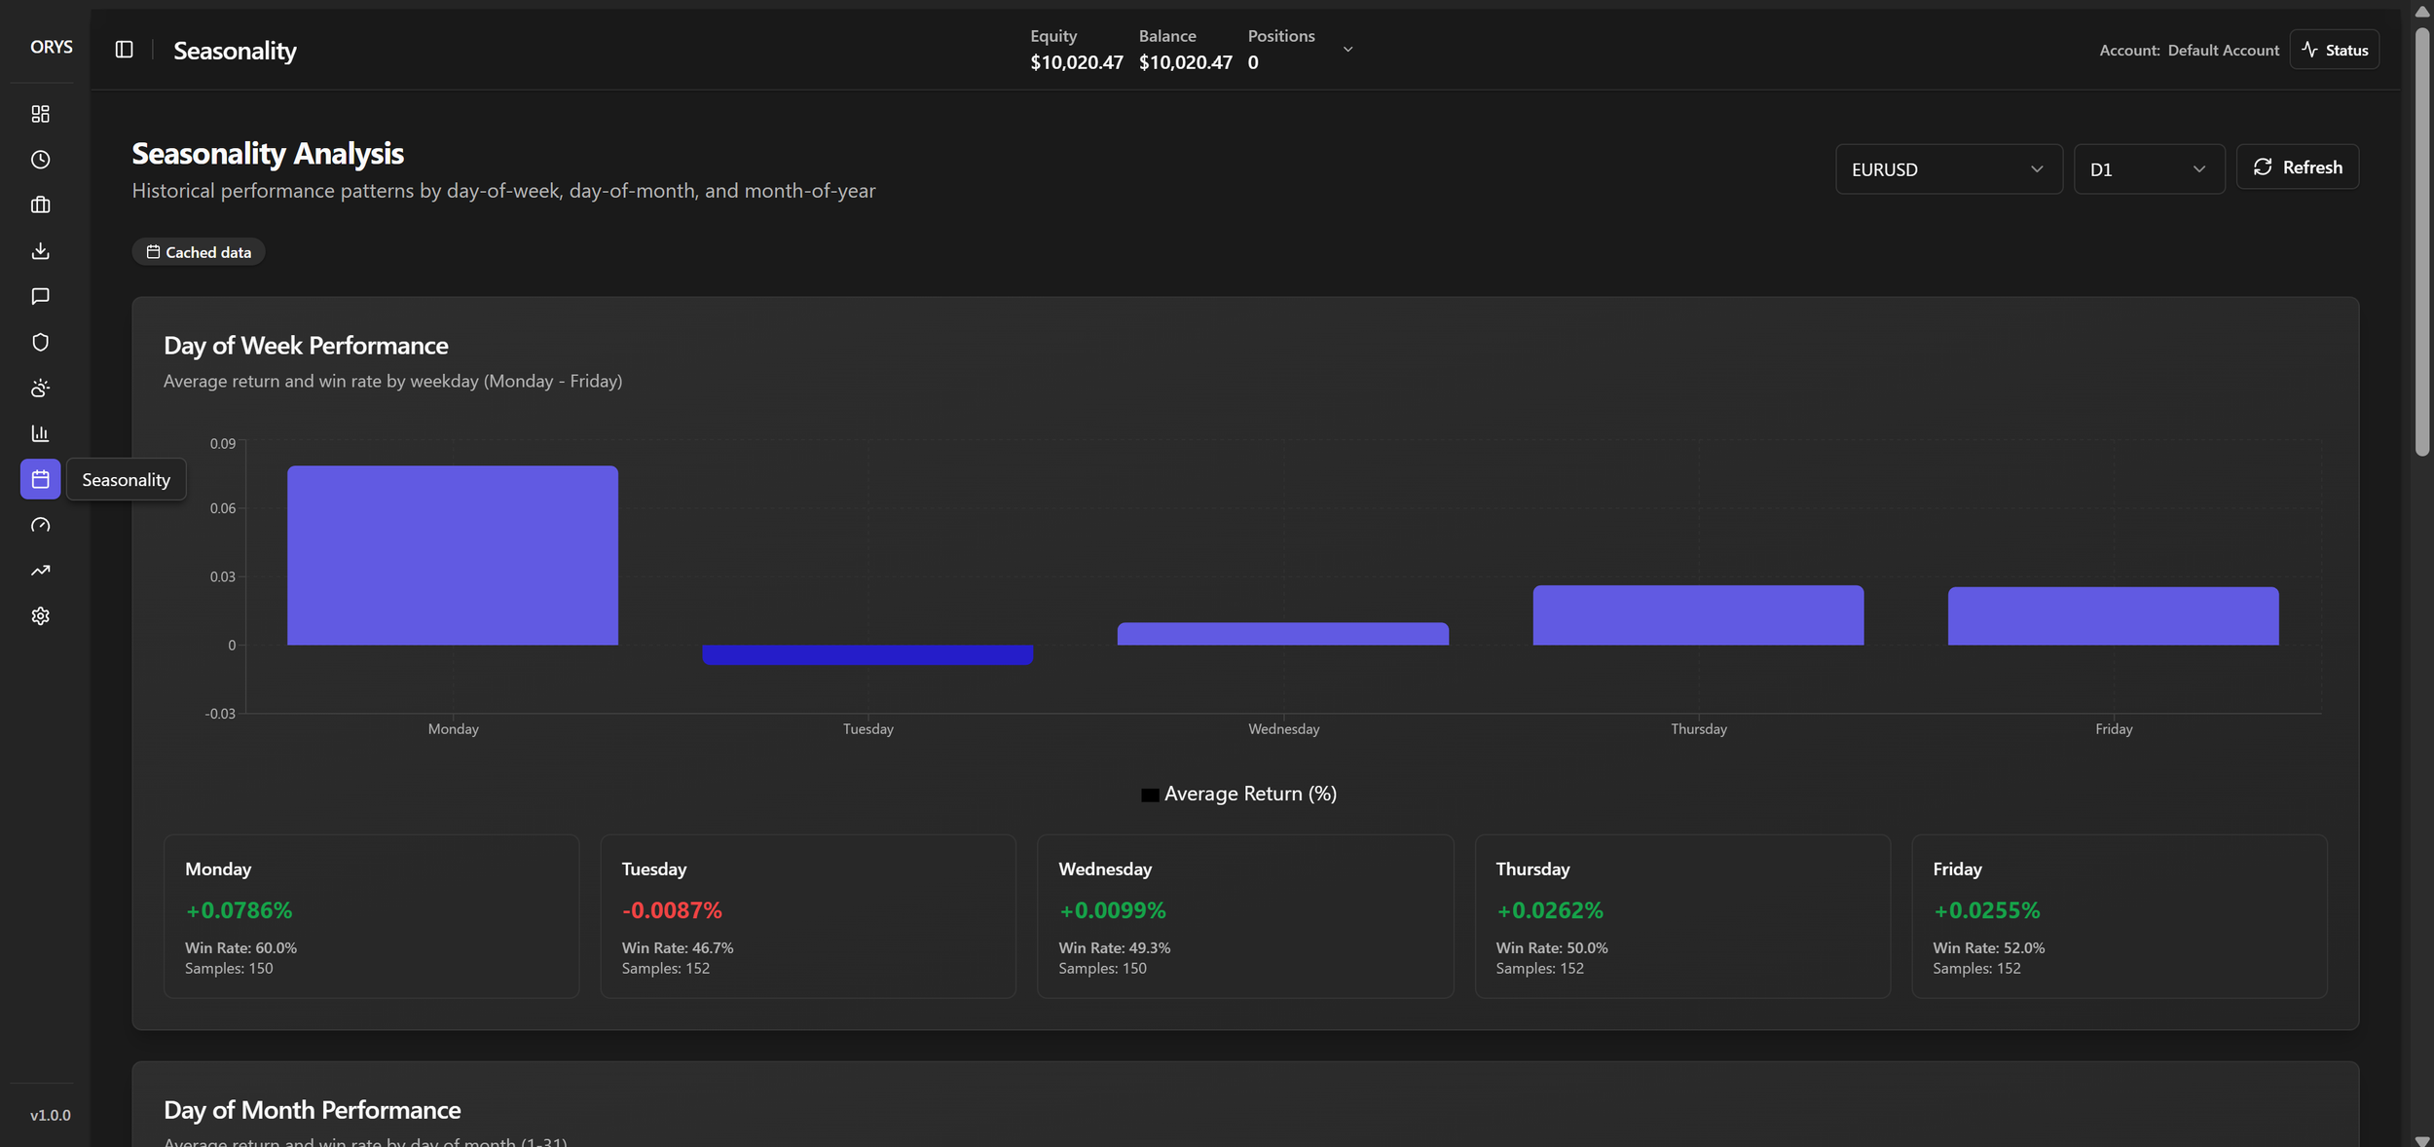Select the speedometer performance icon
Screen dimensions: 2434x1147
[x=40, y=525]
